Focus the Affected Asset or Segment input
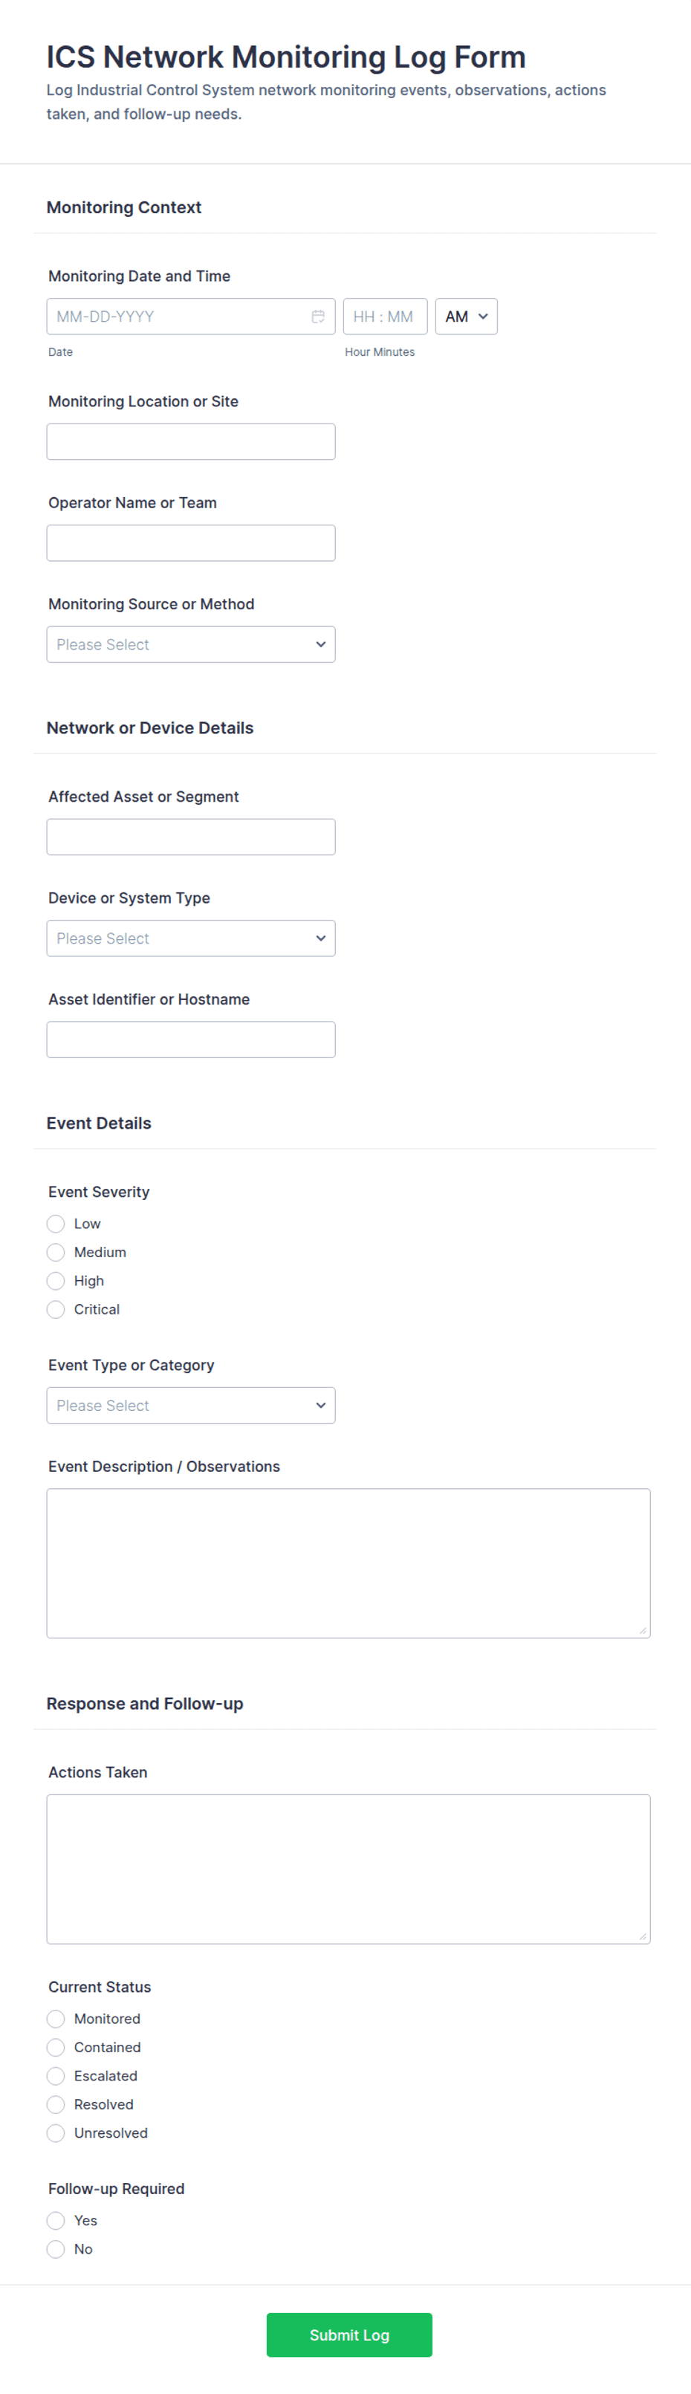 point(190,837)
